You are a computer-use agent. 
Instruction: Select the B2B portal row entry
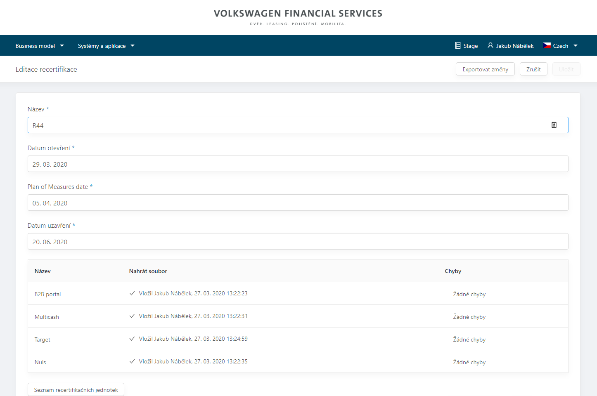47,294
